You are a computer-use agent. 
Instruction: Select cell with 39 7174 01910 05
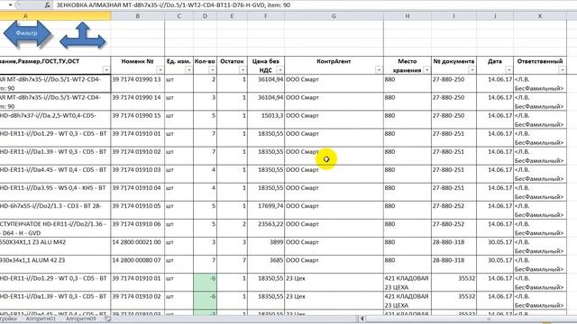(138, 210)
